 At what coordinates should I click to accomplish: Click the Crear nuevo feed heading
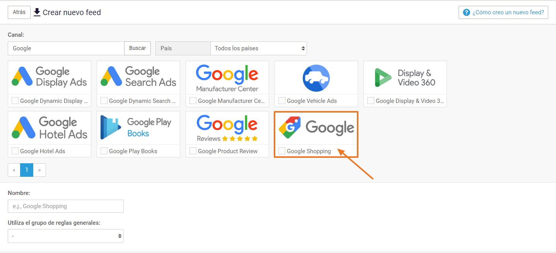click(72, 12)
